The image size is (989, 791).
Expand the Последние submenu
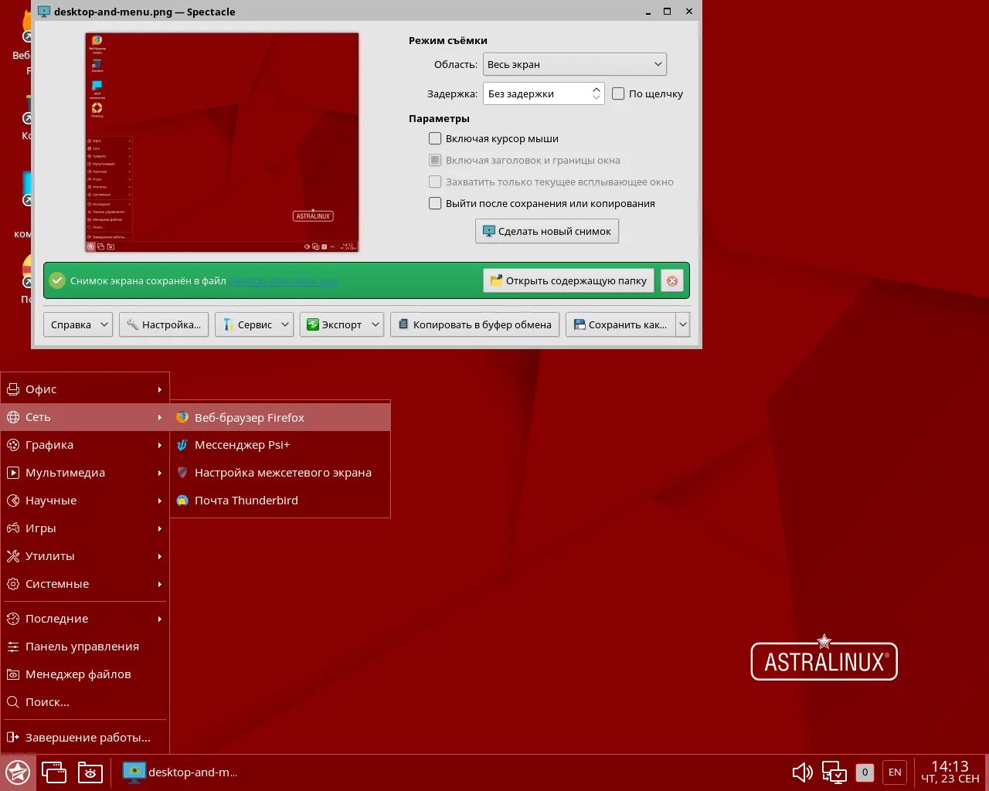(85, 619)
